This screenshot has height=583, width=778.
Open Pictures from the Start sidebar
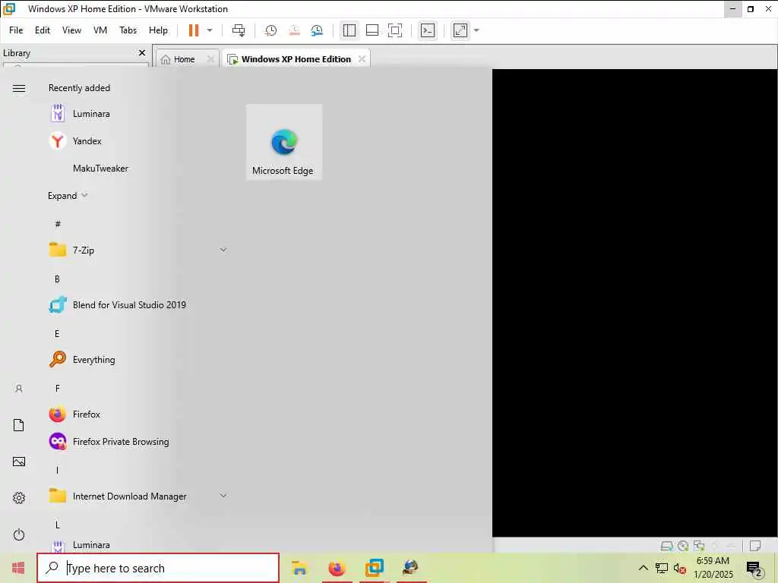[x=19, y=462]
